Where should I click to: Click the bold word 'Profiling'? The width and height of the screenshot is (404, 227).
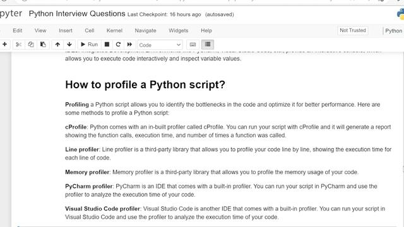(x=77, y=105)
